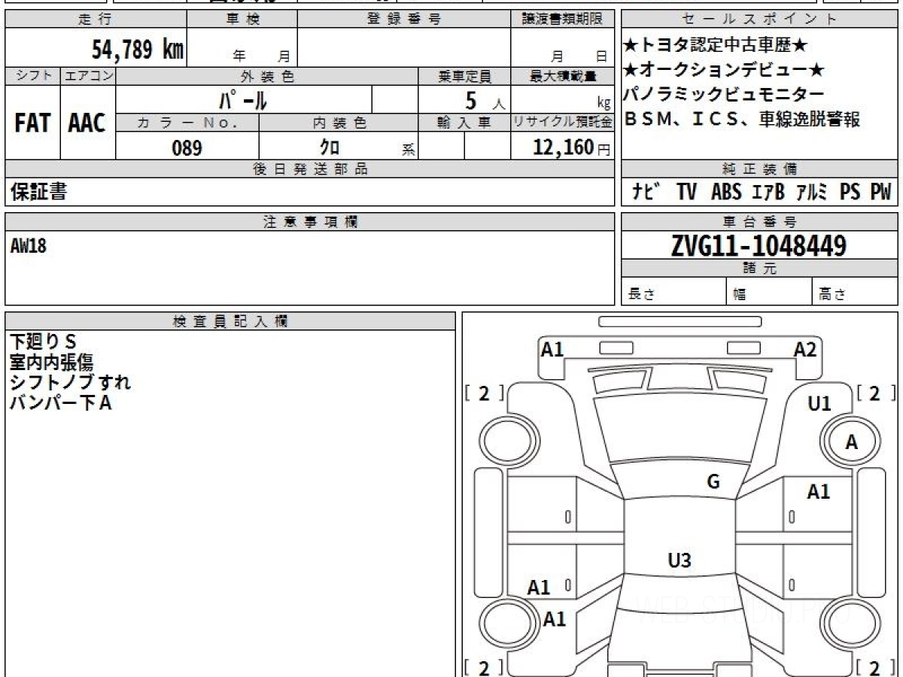Image resolution: width=903 pixels, height=677 pixels.
Task: Select the AW18 note
Action: click(x=29, y=245)
